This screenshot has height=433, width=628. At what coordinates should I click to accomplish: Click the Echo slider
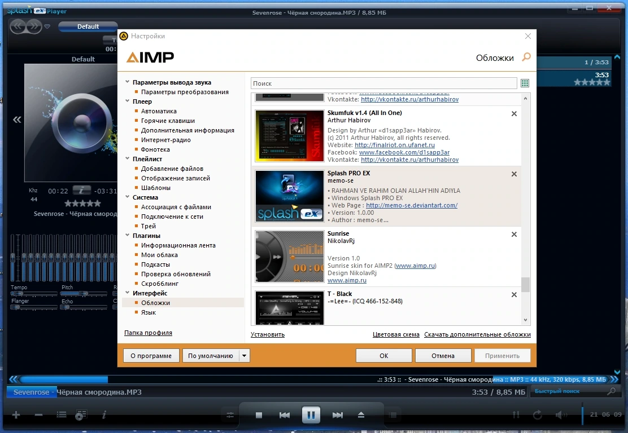84,307
